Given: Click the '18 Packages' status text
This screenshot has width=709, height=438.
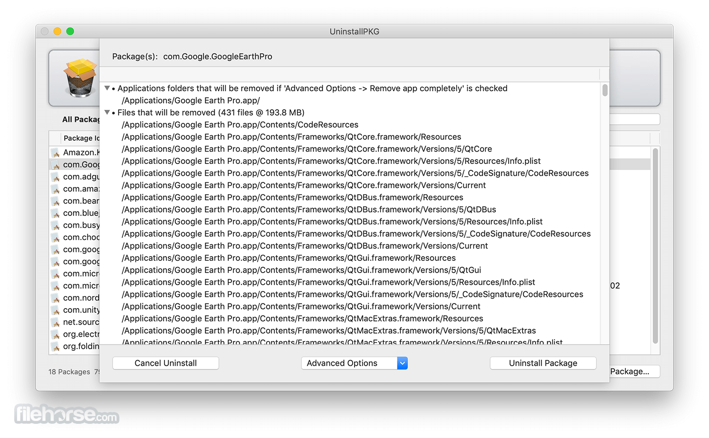Looking at the screenshot, I should (69, 372).
